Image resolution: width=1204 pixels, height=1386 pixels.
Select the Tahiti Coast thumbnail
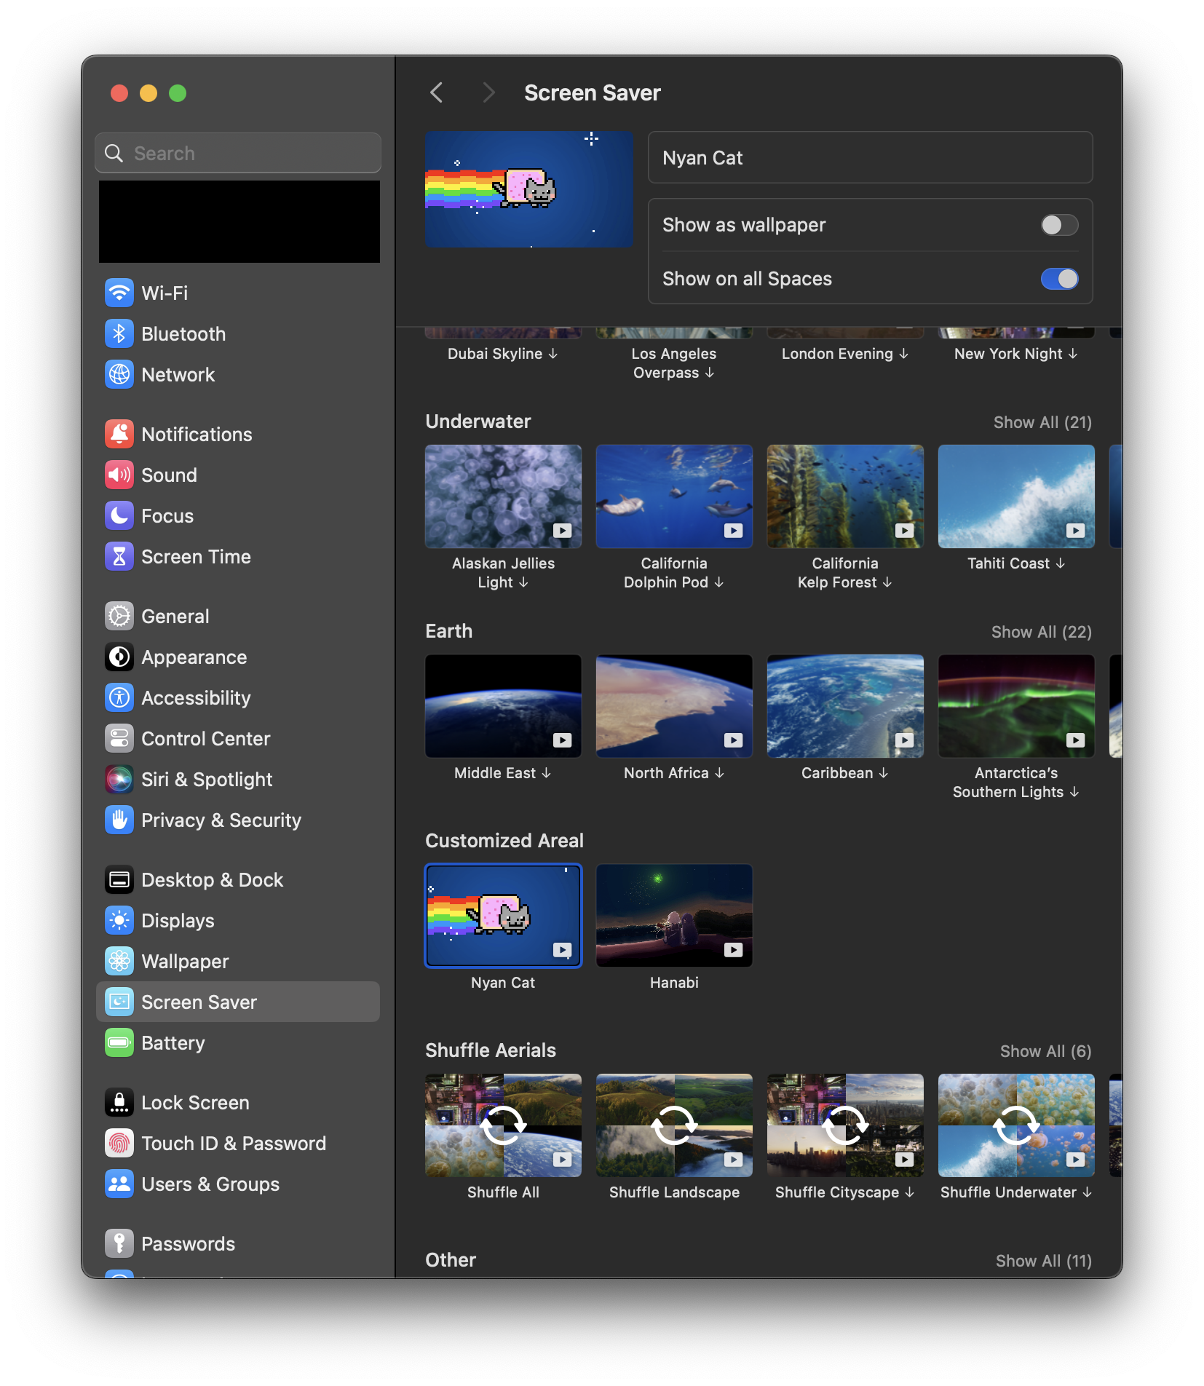point(1016,496)
